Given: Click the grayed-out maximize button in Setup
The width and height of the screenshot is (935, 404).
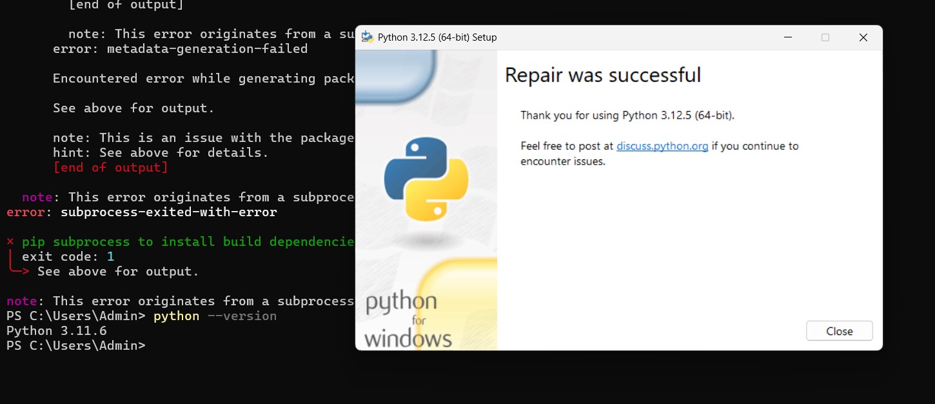Looking at the screenshot, I should [x=825, y=37].
